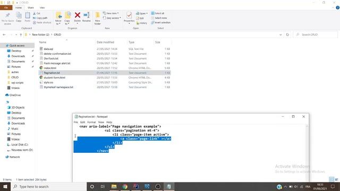
Task: Open the Move to ribbon button
Action: pyautogui.click(x=58, y=19)
